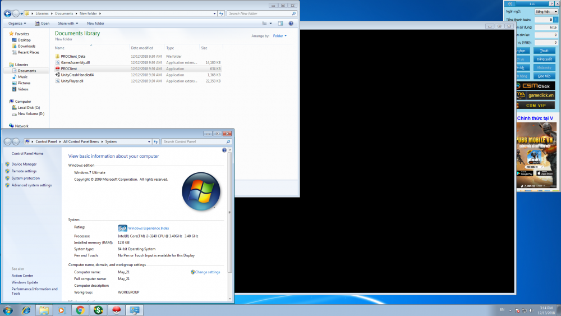Select the Tiếng Việt language combo box
The image size is (561, 316).
pos(545,11)
